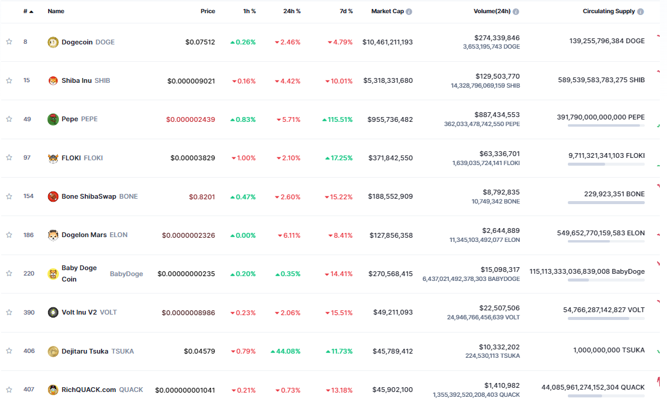The width and height of the screenshot is (667, 401).
Task: Click the Shiba Inu coin logo icon
Action: click(53, 80)
